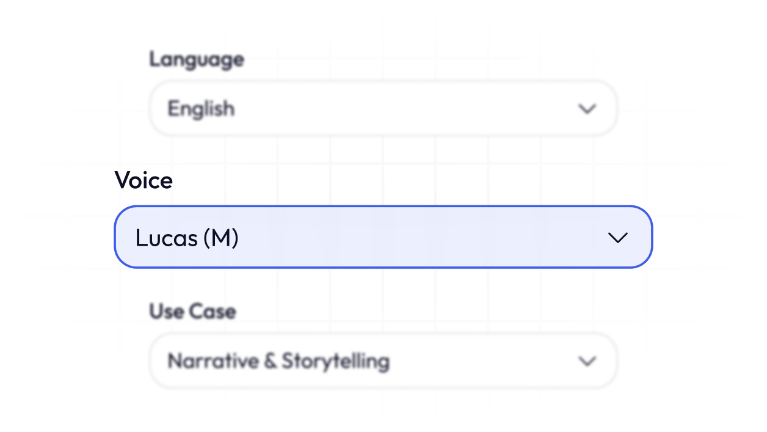The width and height of the screenshot is (767, 432).
Task: Click the chevron beside Lucas (M)
Action: 618,238
